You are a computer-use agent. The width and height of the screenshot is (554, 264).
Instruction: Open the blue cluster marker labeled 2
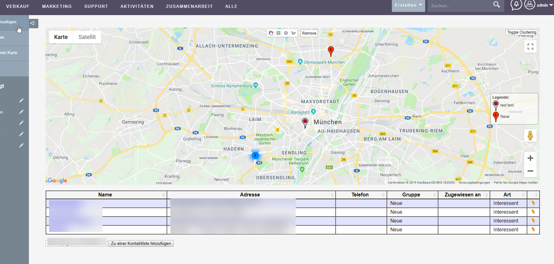tap(255, 155)
